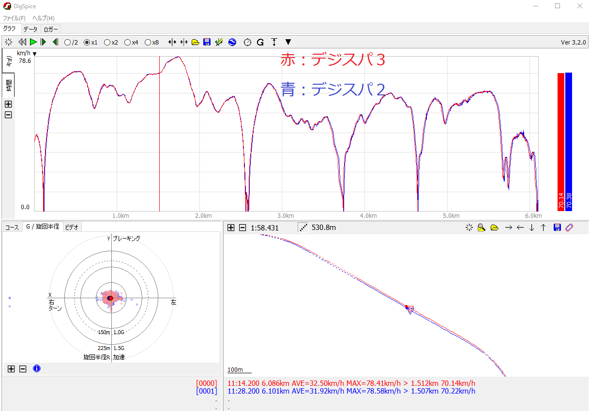This screenshot has height=411, width=589.
Task: Step forward one frame
Action: (x=44, y=42)
